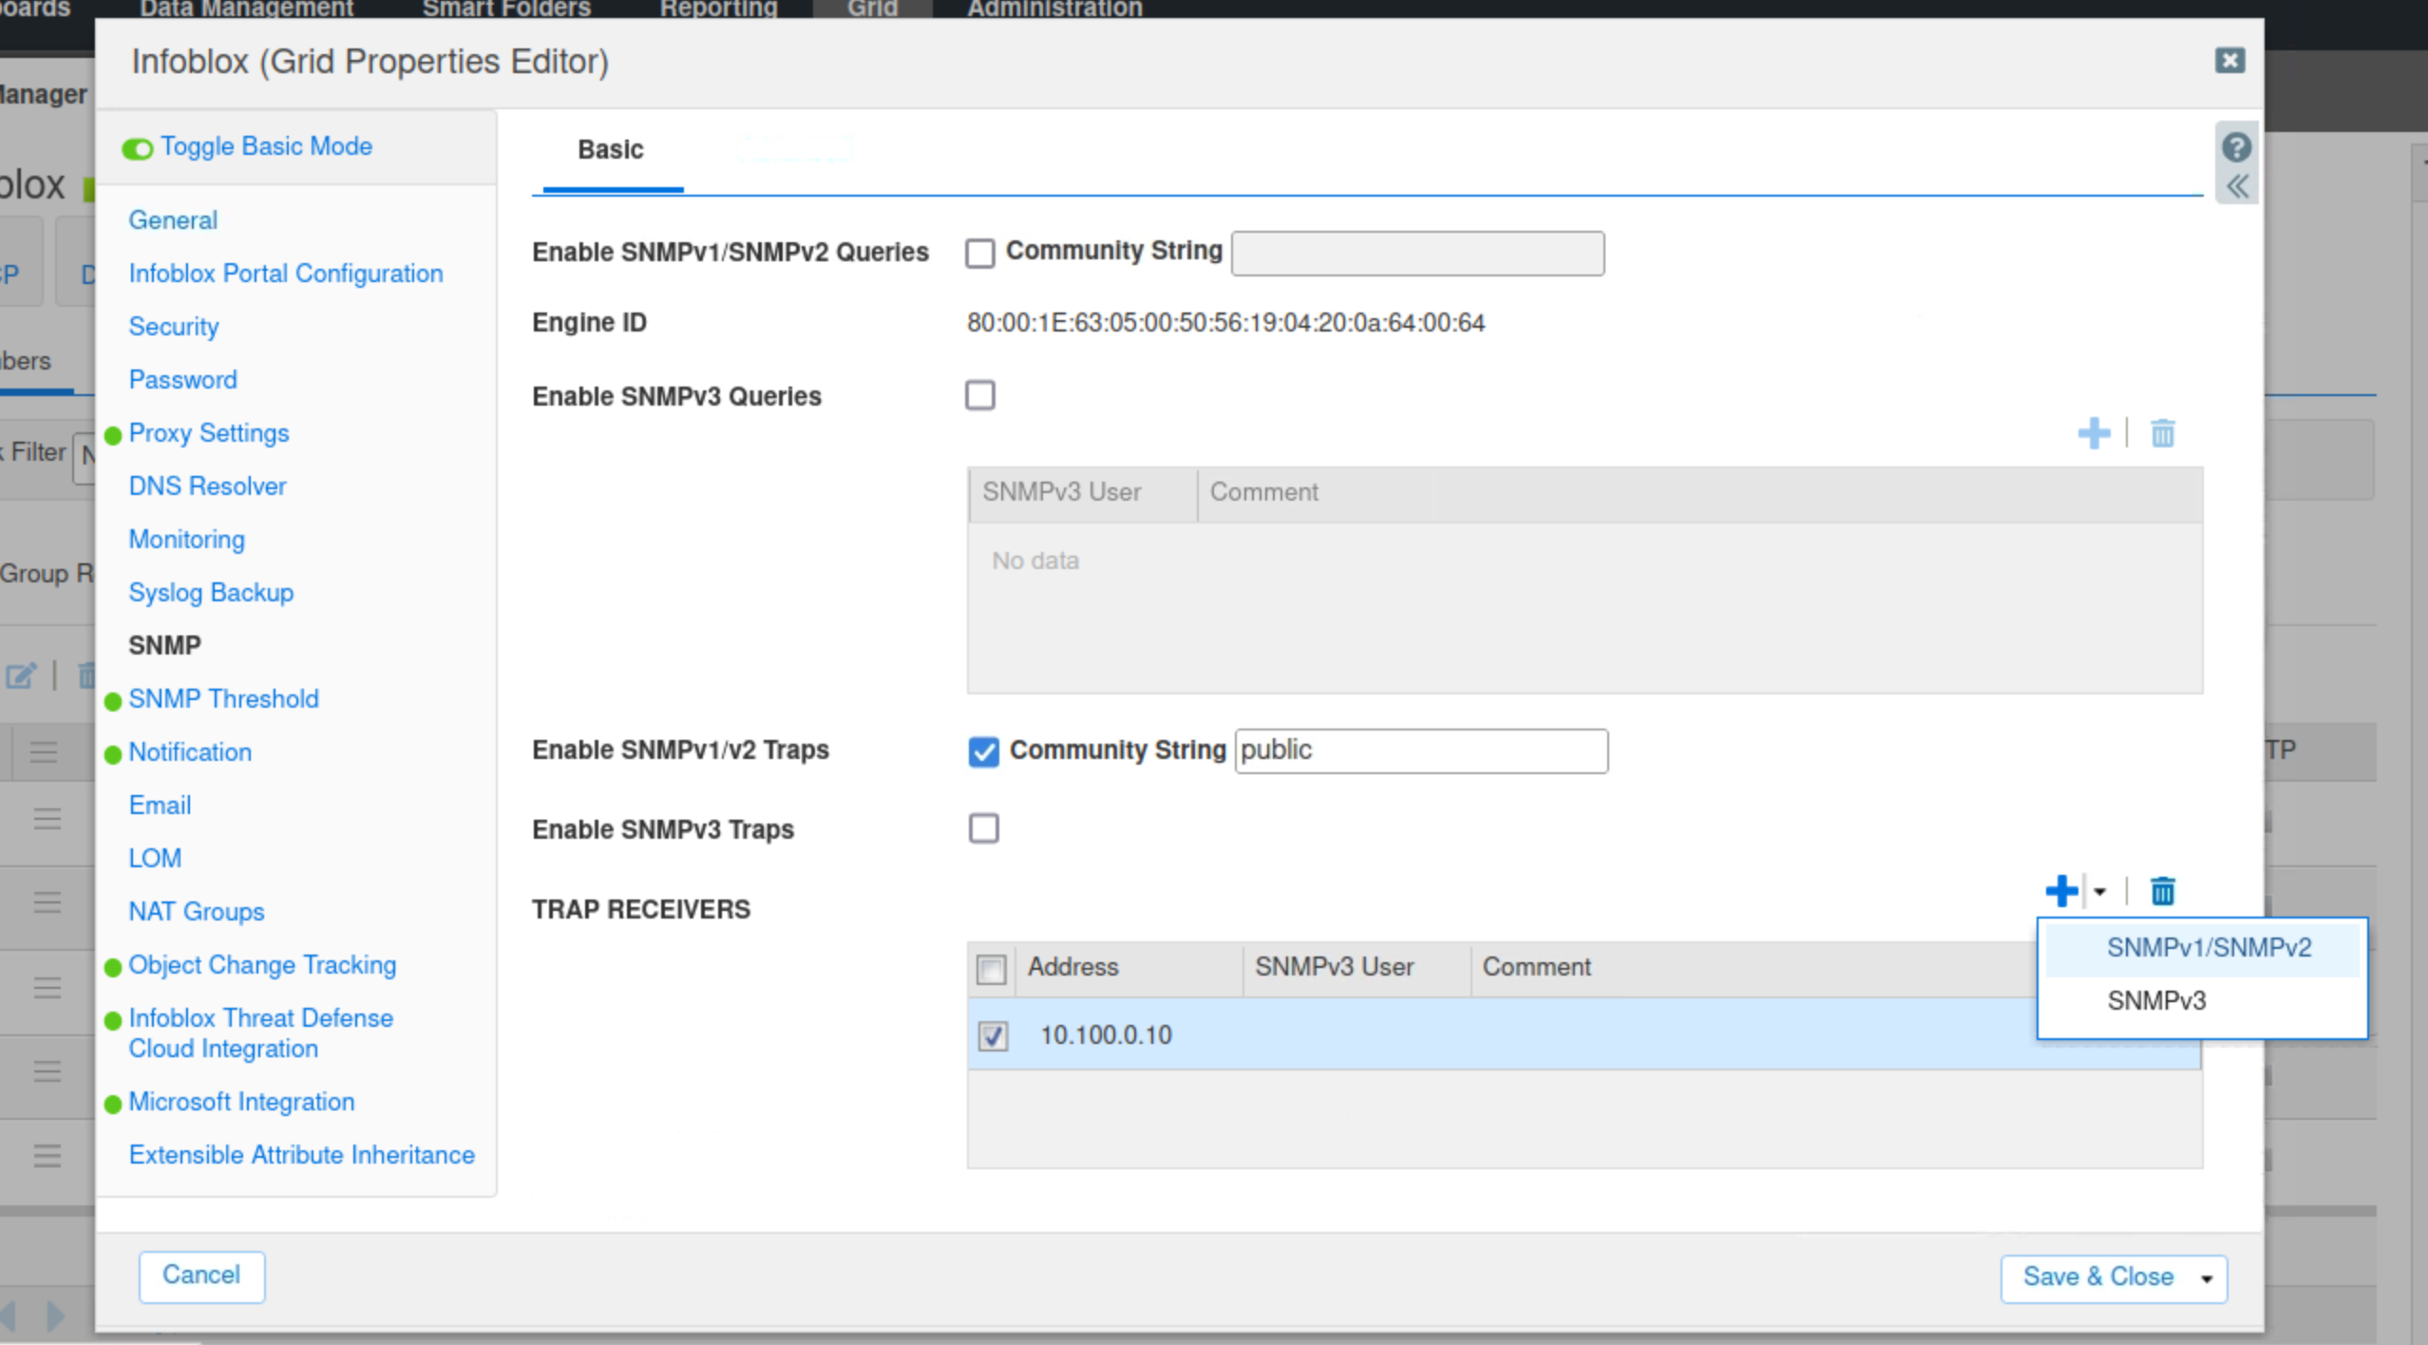Image resolution: width=2428 pixels, height=1345 pixels.
Task: Click the help question mark icon
Action: tap(2235, 147)
